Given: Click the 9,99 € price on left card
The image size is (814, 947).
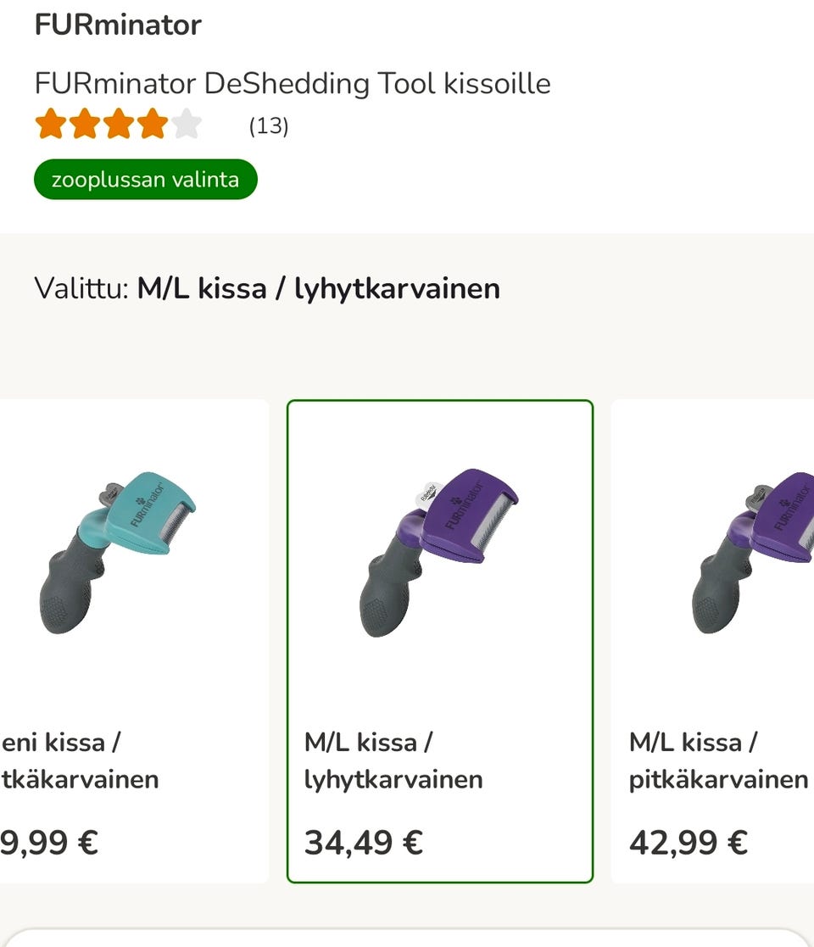Looking at the screenshot, I should [x=49, y=842].
